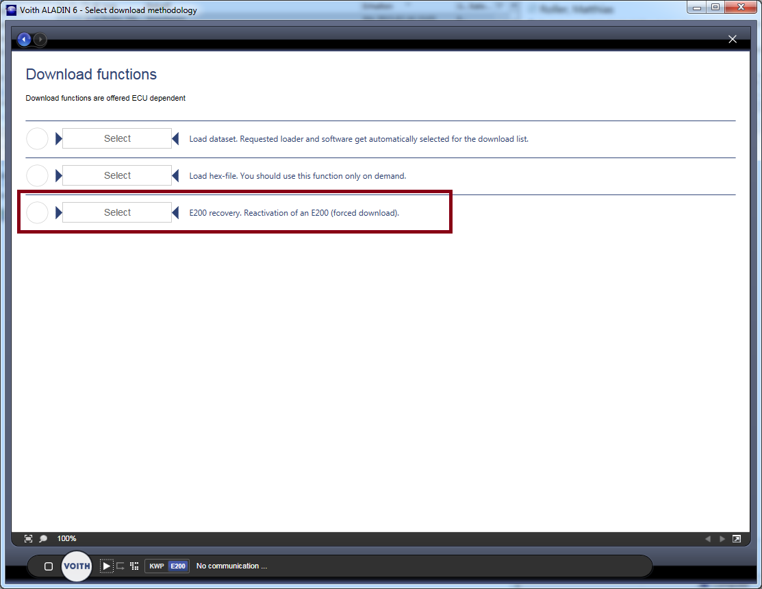This screenshot has height=589, width=762.
Task: Click the step-arrow icon next to play
Action: click(120, 566)
